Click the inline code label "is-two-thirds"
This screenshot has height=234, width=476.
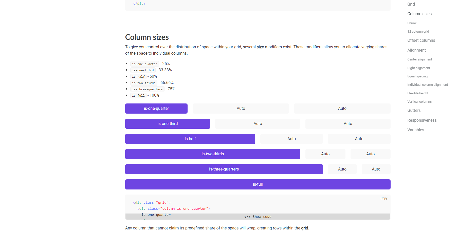144,83
